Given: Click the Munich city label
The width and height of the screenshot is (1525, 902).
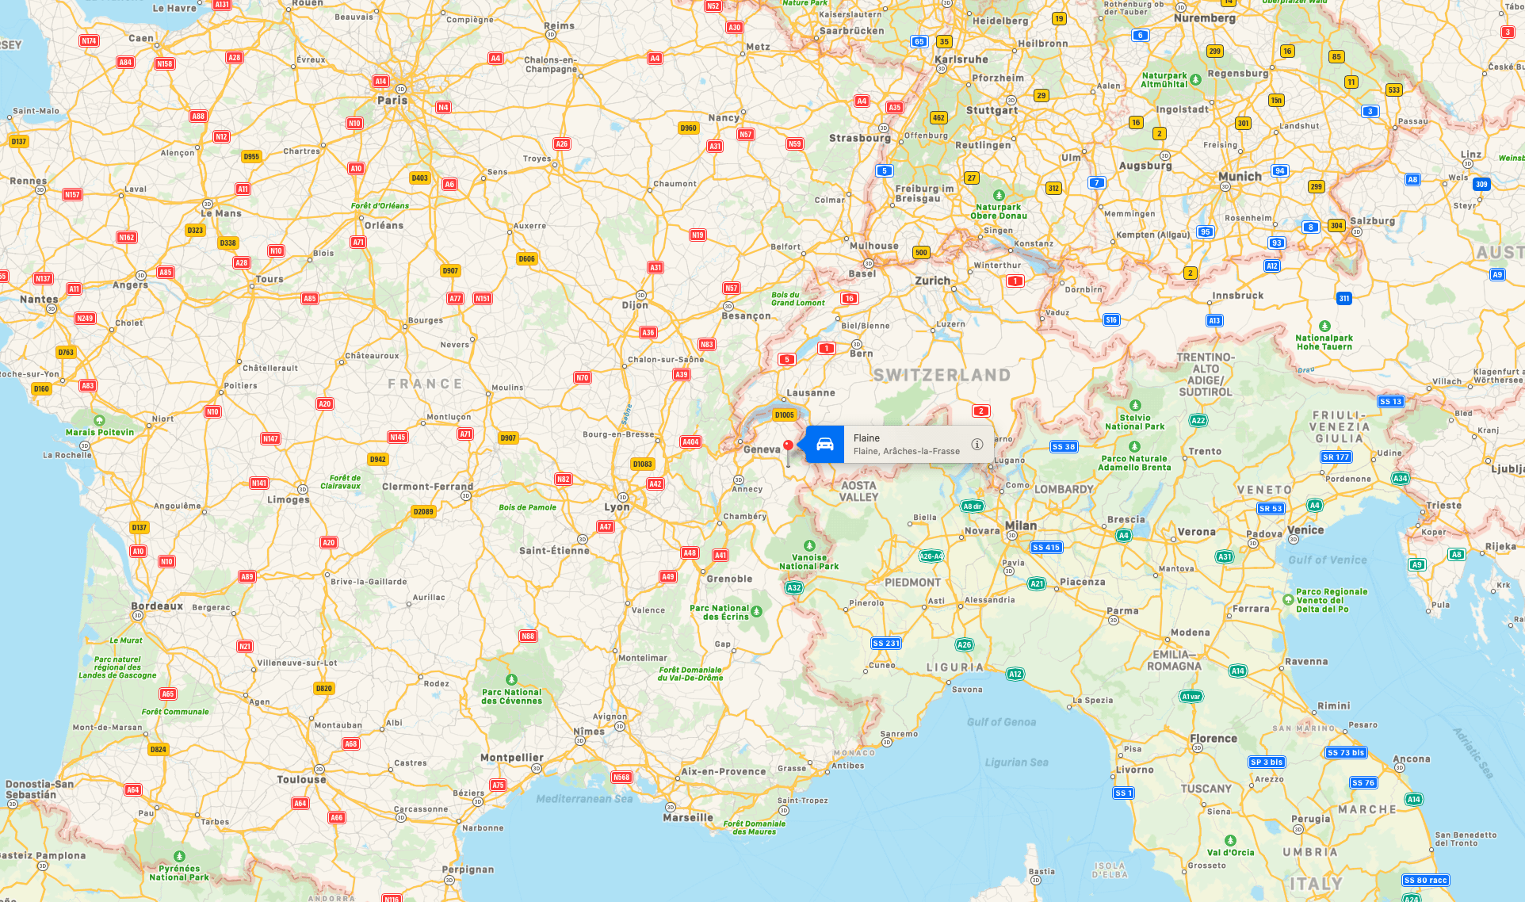Looking at the screenshot, I should (x=1240, y=177).
